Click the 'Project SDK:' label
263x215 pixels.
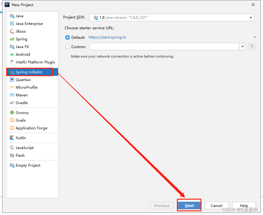click(74, 17)
